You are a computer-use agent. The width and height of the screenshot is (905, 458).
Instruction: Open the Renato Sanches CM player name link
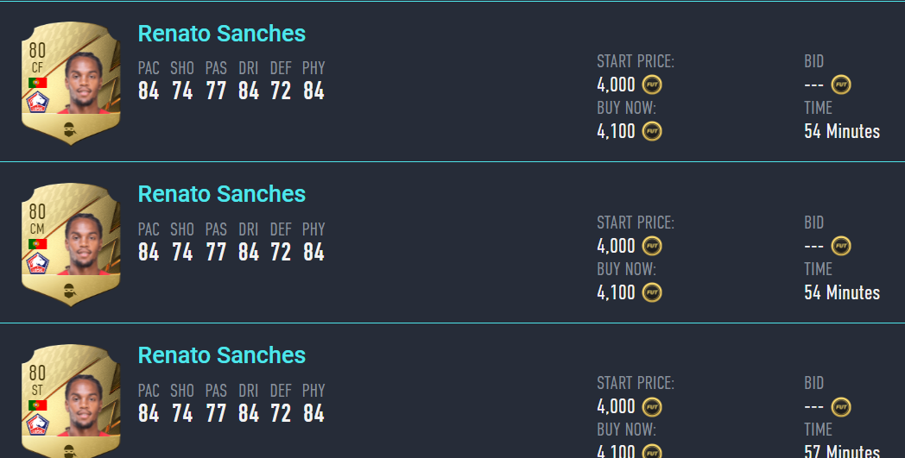222,194
